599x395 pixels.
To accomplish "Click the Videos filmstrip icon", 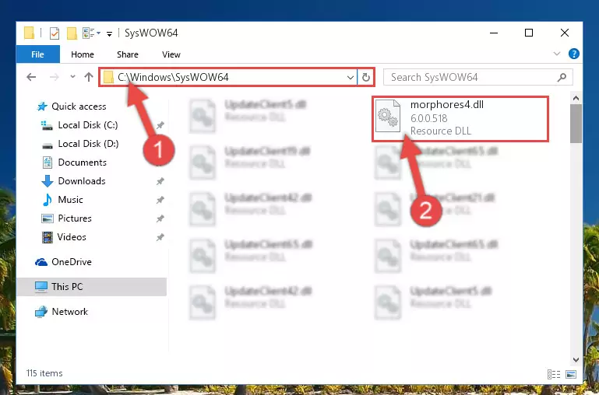I will pos(47,237).
